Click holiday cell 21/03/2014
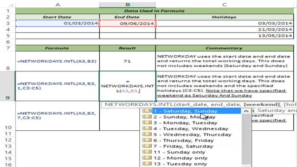This screenshot has height=167, width=297. coord(225,30)
